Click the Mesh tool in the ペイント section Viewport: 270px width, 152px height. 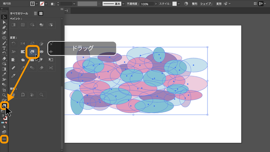pos(23,25)
